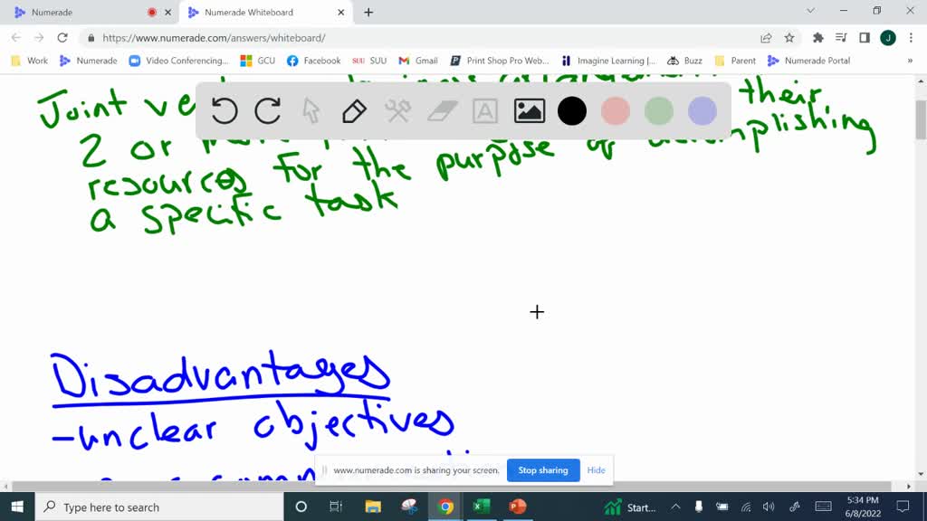
Task: Open a new browser tab
Action: 368,13
